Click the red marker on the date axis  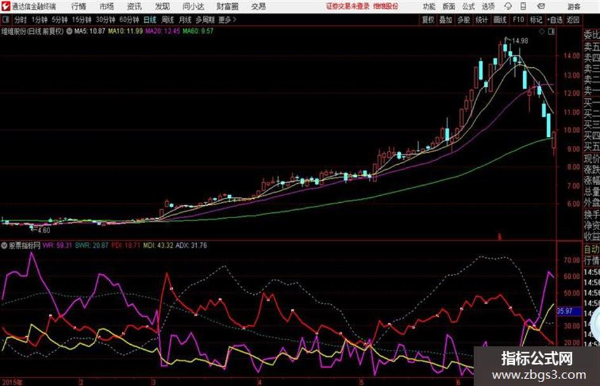[x=499, y=237]
